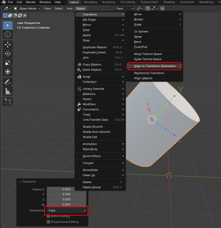Set selection mode to intersect
The image size is (221, 228).
25,15
